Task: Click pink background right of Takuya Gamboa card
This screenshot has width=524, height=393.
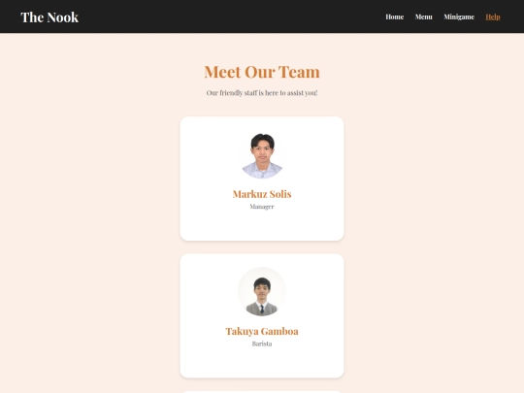Action: pos(434,315)
